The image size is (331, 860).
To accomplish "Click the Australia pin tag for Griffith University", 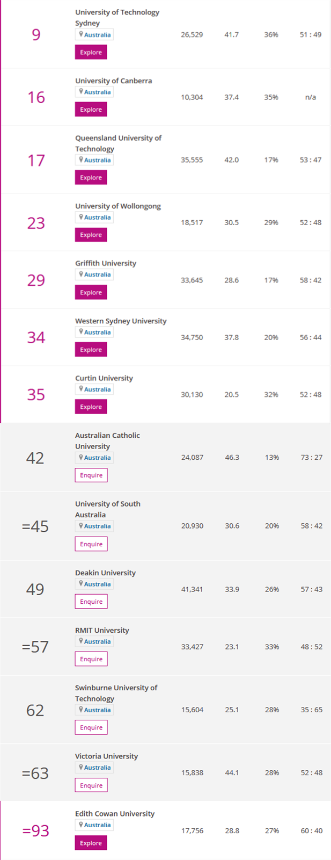I will click(x=94, y=274).
